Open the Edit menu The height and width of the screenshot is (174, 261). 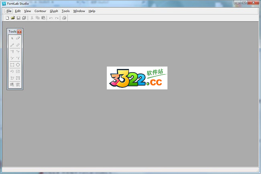tap(18, 11)
